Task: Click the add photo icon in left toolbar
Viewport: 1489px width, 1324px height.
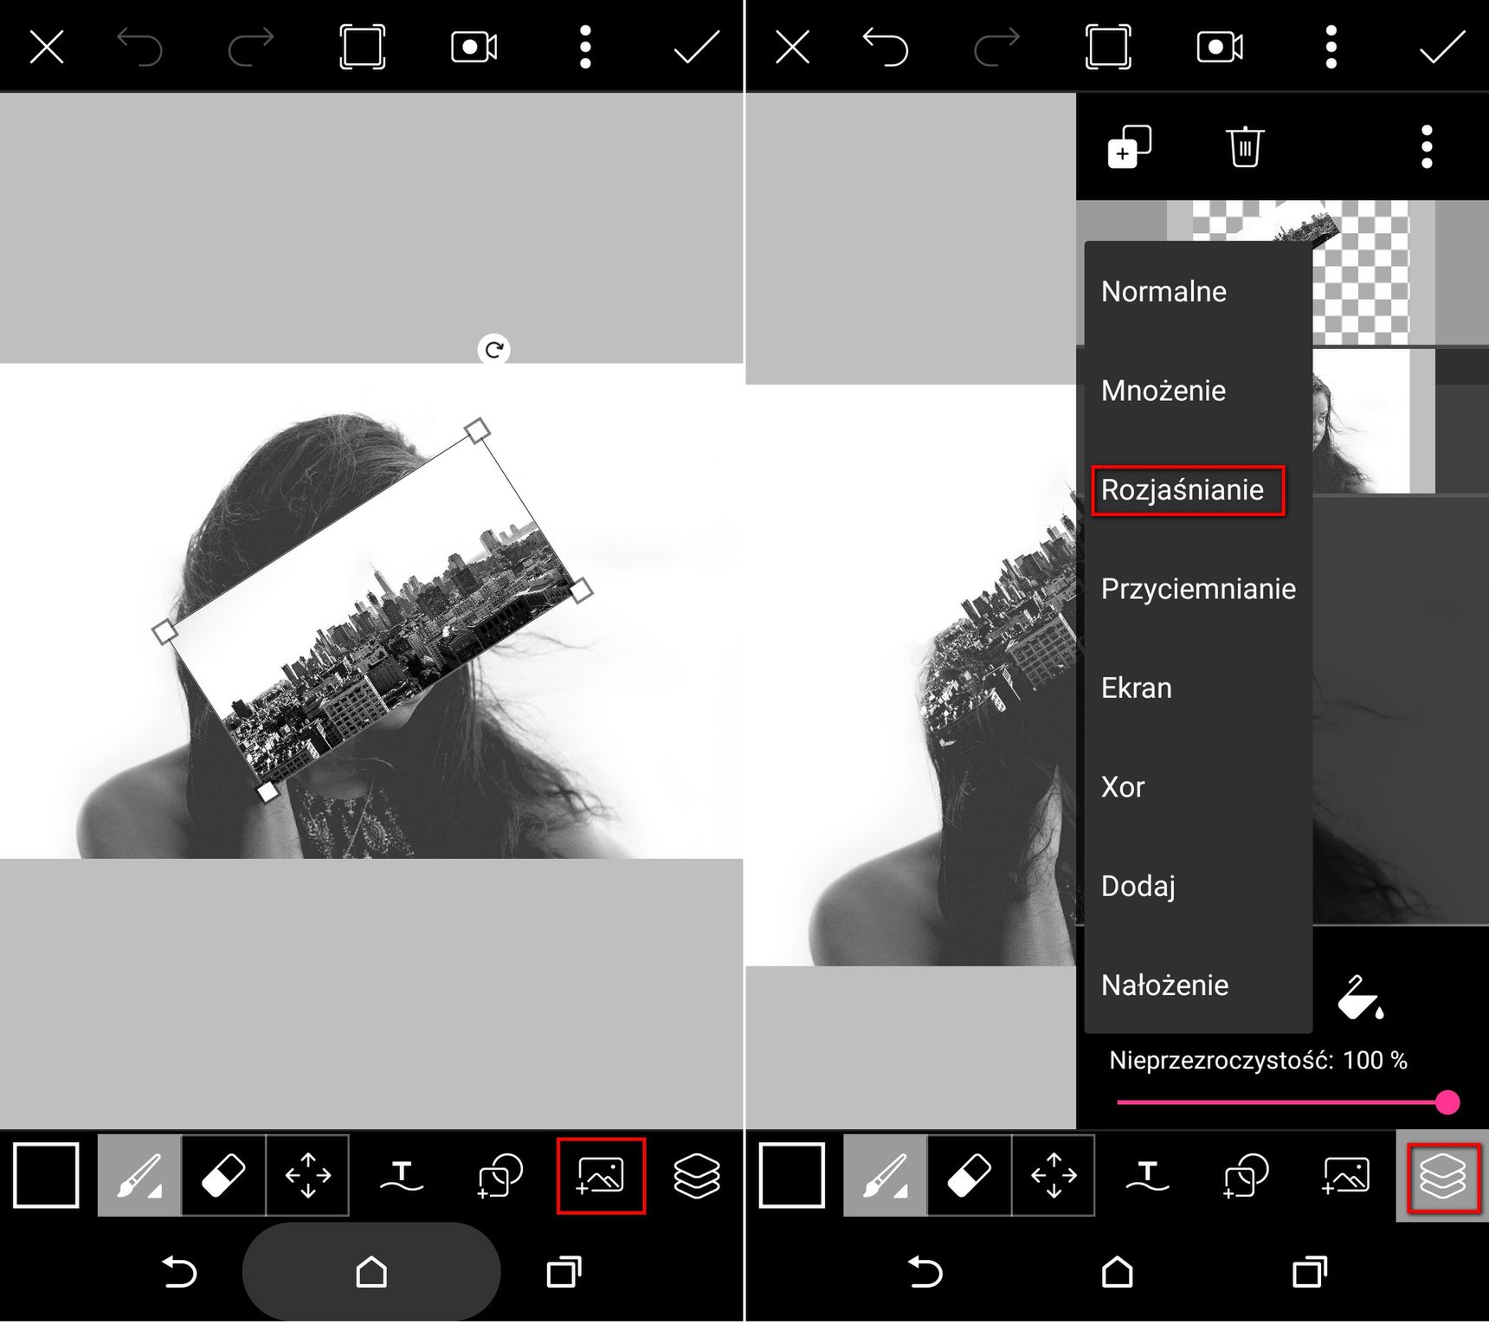Action: [x=601, y=1176]
